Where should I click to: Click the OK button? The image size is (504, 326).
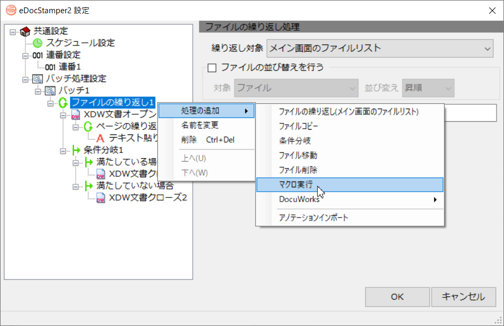point(397,297)
